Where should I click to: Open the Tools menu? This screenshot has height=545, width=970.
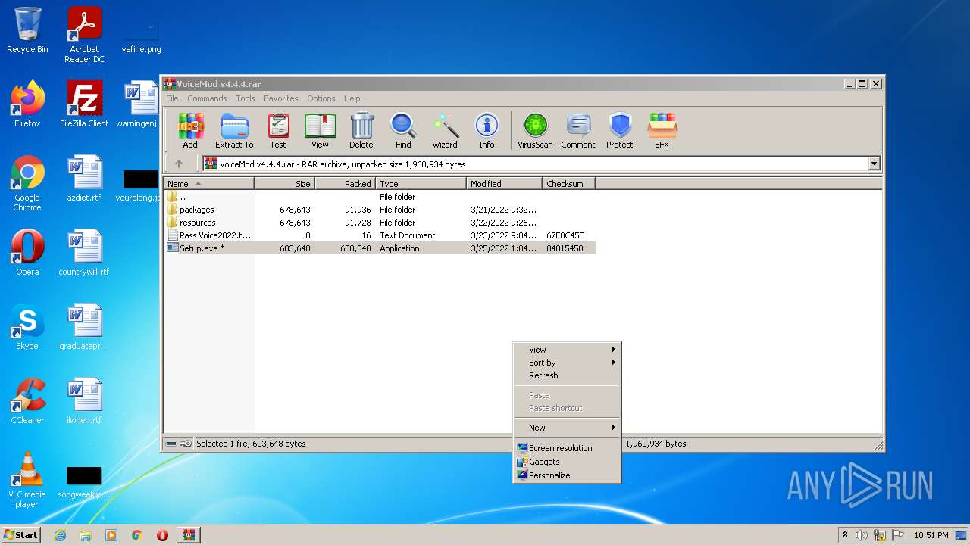click(245, 98)
